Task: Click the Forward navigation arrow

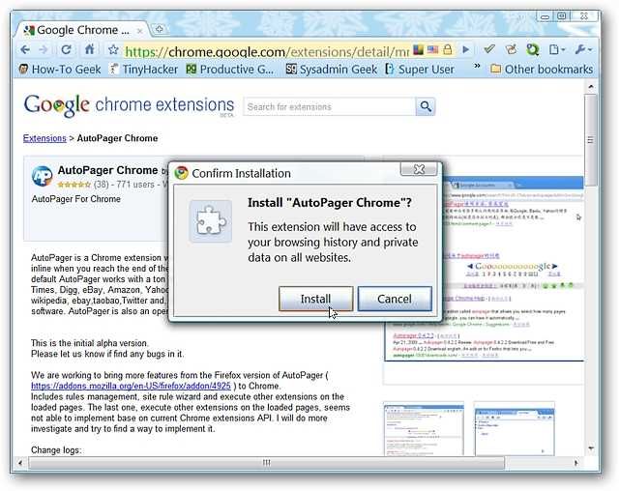Action: [46, 49]
